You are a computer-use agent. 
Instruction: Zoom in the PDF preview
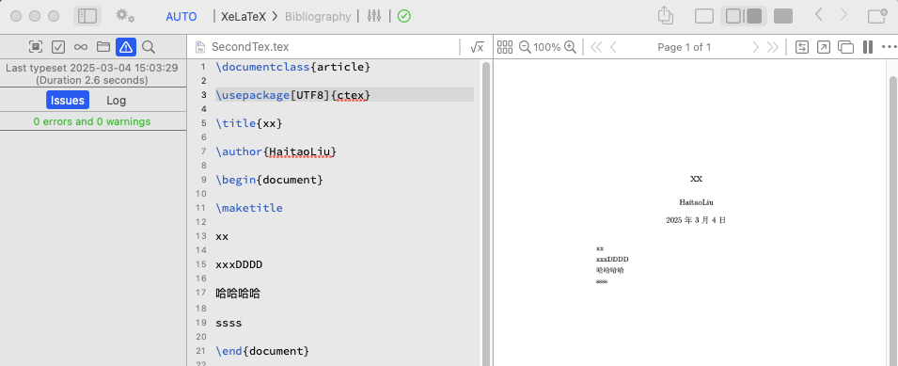coord(570,47)
